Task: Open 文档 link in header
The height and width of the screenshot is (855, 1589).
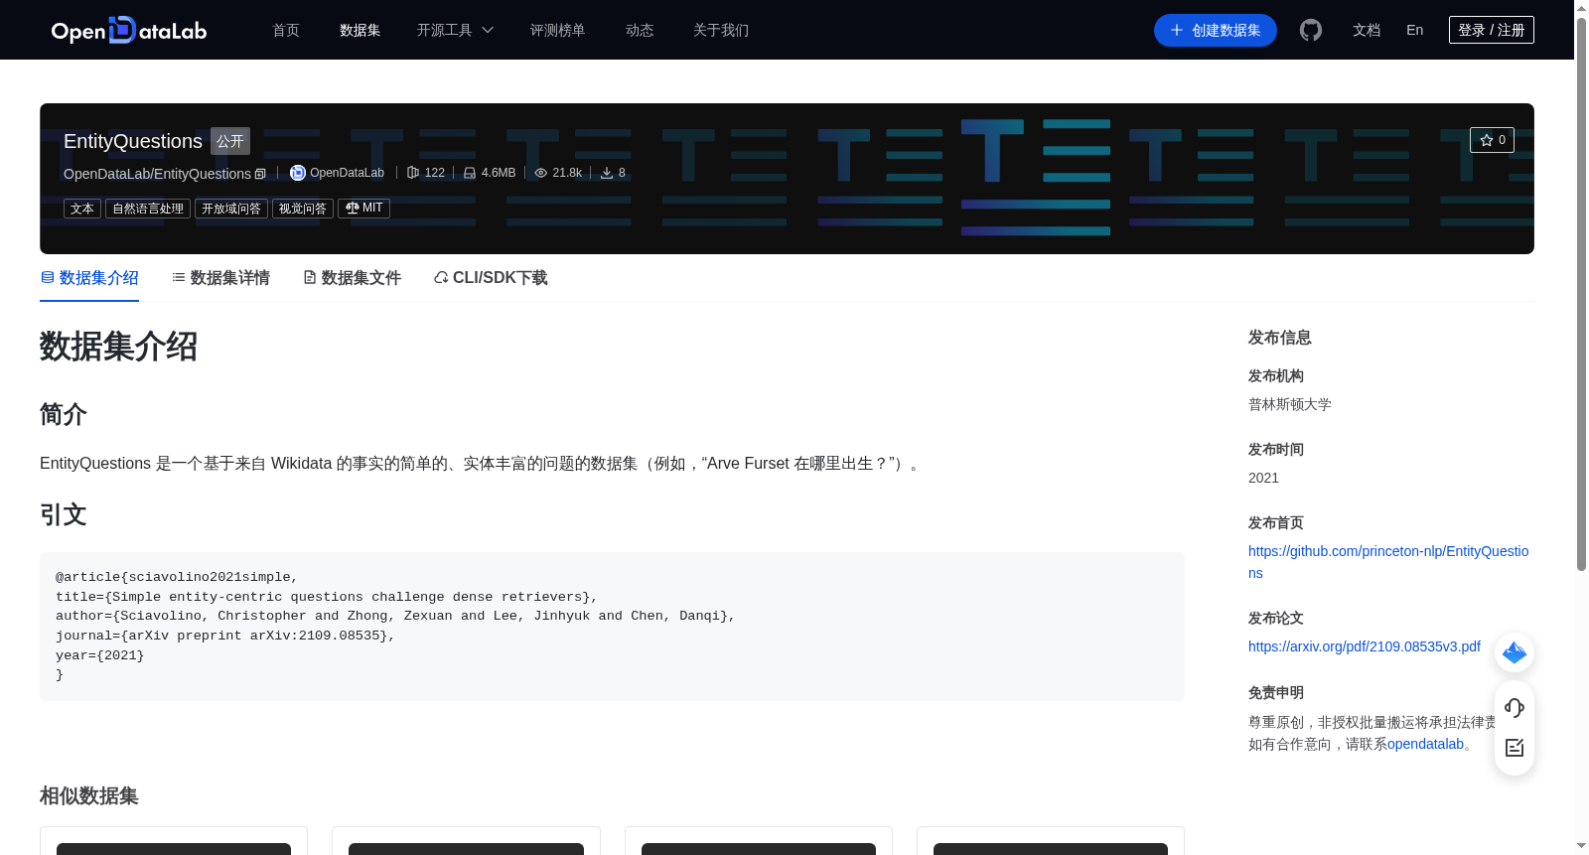Action: coord(1367,30)
